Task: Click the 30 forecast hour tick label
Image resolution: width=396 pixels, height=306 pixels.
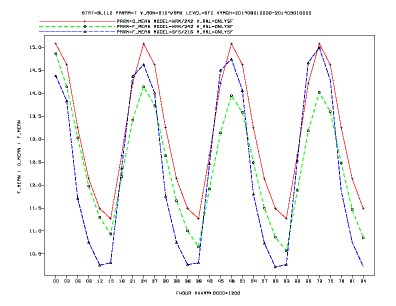Action: [x=165, y=281]
